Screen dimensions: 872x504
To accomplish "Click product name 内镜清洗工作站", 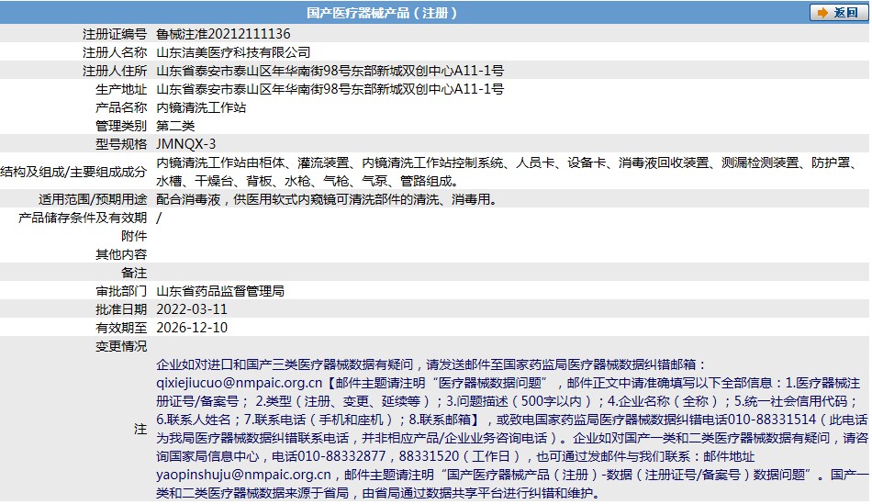I will (201, 107).
